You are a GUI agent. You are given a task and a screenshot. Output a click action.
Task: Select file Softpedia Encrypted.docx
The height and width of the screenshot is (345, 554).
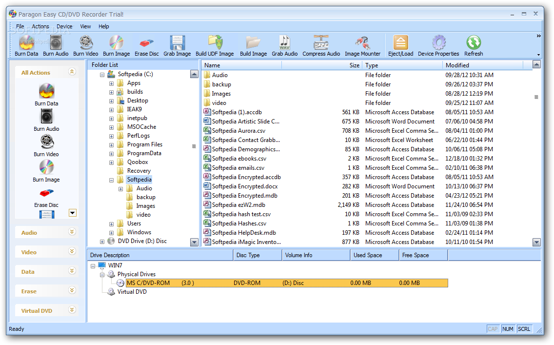(244, 186)
